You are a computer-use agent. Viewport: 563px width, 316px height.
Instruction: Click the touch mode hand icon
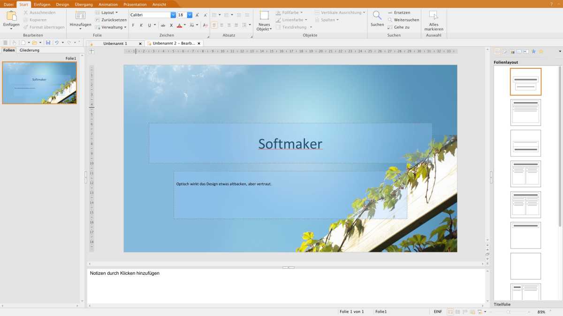(x=14, y=43)
